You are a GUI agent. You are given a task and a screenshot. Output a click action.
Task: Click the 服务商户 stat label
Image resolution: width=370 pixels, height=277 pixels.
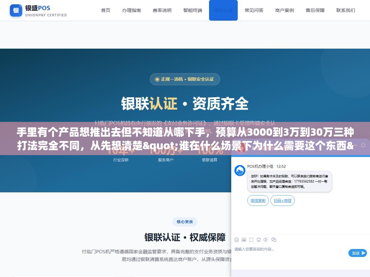[x=166, y=160]
